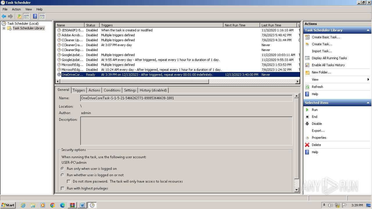Click the Import Task link
372x209 pixels.
[322, 51]
